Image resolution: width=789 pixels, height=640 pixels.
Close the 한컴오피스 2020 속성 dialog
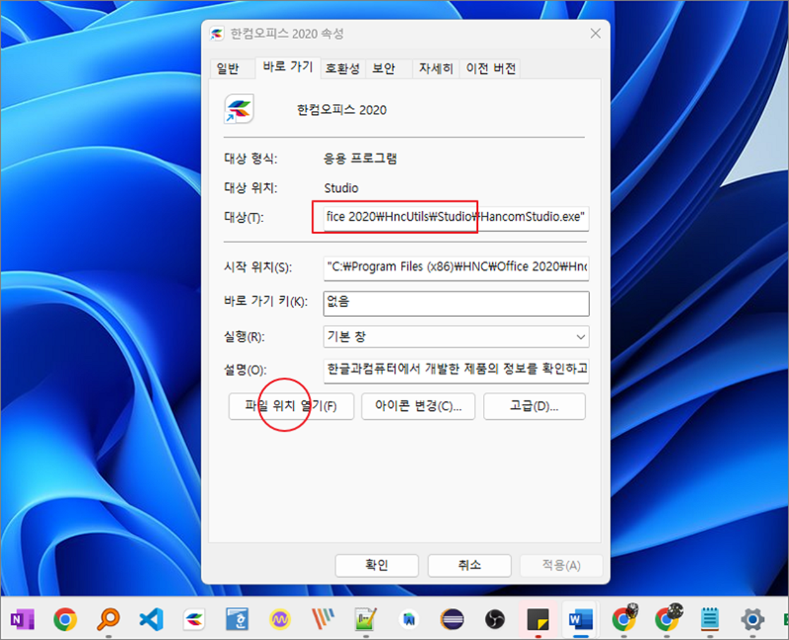pos(595,33)
